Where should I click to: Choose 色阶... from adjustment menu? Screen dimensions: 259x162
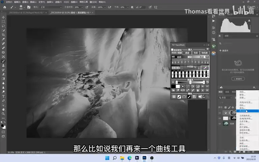click(x=242, y=105)
